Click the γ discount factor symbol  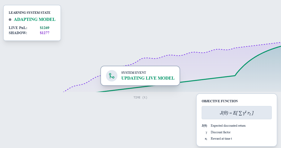(206, 132)
